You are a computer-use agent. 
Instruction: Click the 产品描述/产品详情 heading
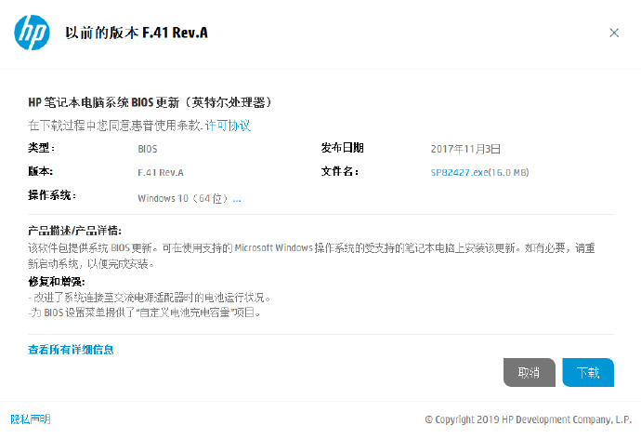coord(75,231)
